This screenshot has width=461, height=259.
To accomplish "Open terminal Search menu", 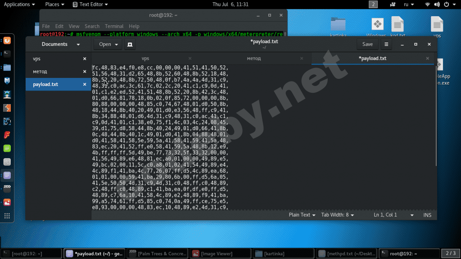I will (92, 26).
